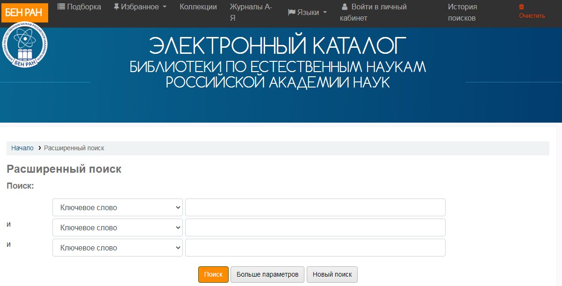Follow the Начало breadcrumb link

tap(22, 148)
